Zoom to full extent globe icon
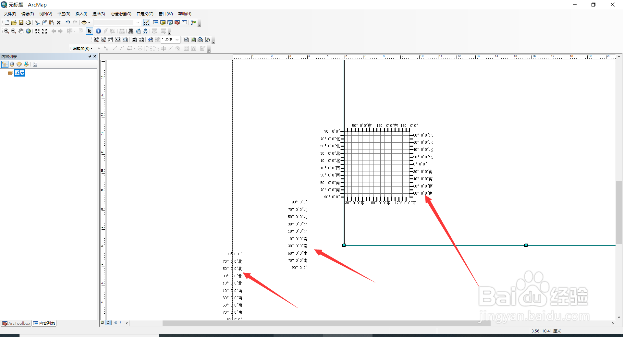Image resolution: width=623 pixels, height=337 pixels. (29, 31)
